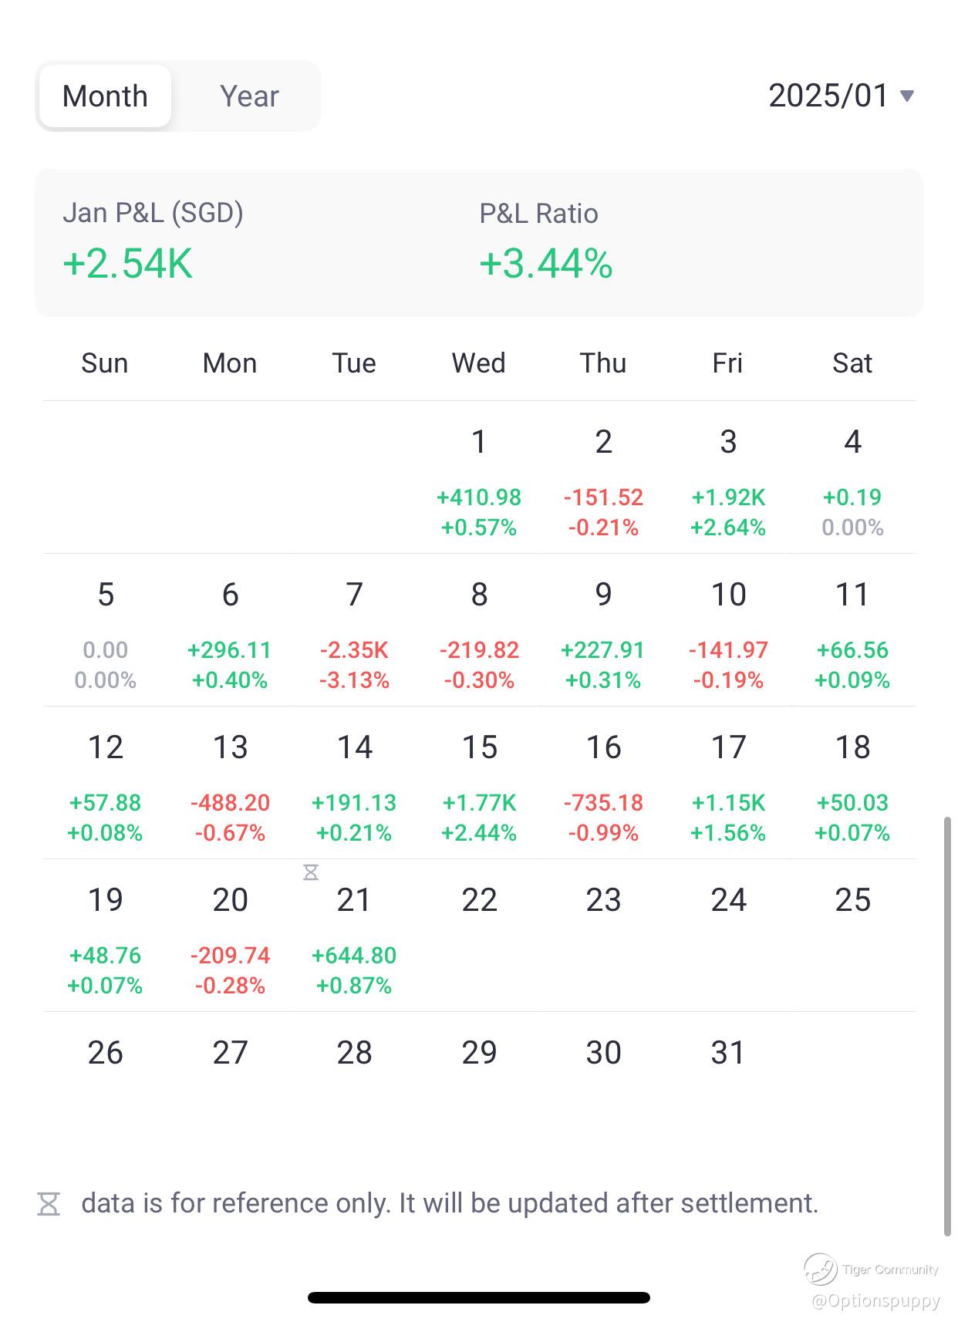The width and height of the screenshot is (958, 1322).
Task: Click Tiger Community logo watermark
Action: [821, 1269]
